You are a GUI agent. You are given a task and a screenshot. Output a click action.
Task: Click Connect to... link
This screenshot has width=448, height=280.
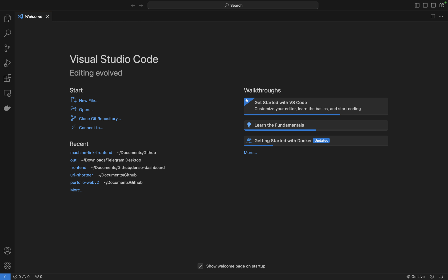[x=91, y=128]
